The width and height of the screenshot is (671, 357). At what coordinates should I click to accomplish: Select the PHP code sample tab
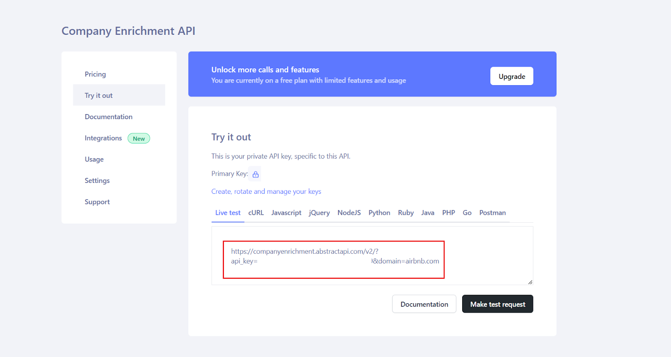point(448,213)
